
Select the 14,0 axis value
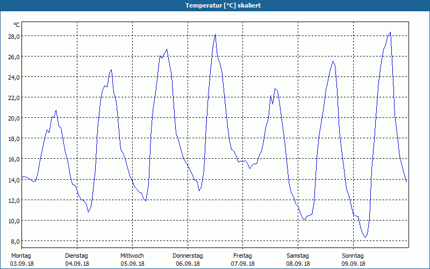pos(14,180)
